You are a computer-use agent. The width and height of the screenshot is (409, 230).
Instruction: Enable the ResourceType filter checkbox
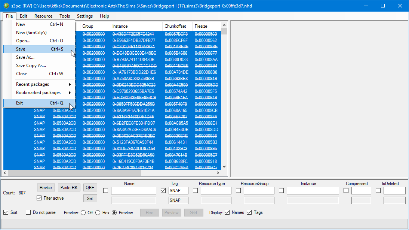[x=196, y=191]
